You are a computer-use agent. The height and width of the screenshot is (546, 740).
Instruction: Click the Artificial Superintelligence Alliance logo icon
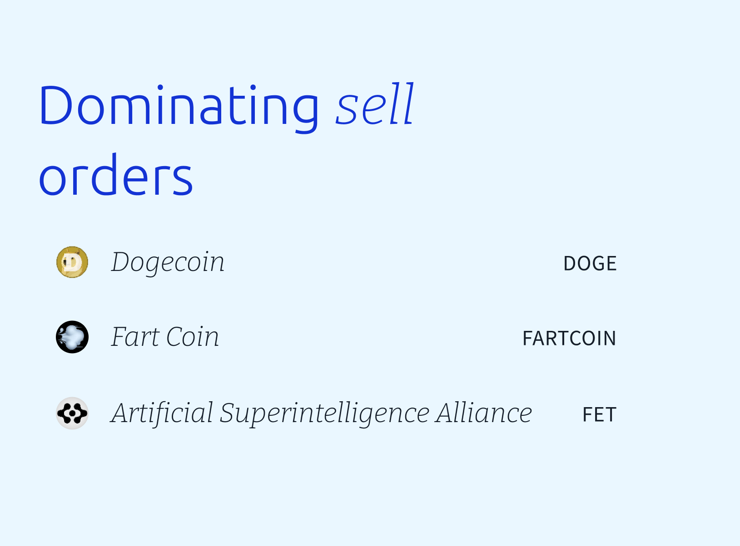[72, 413]
